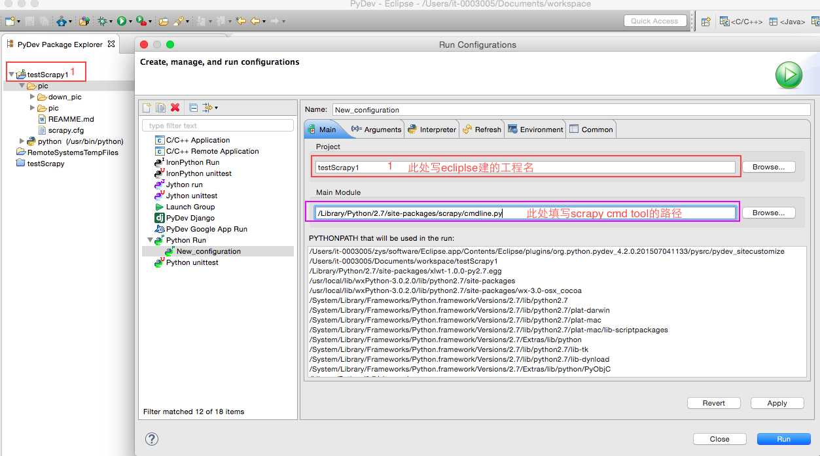
Task: Click the large green Run graphic icon
Action: pos(789,75)
